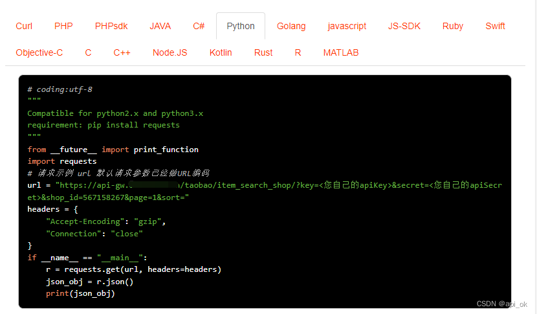
Task: Switch to the C language tab
Action: click(88, 52)
